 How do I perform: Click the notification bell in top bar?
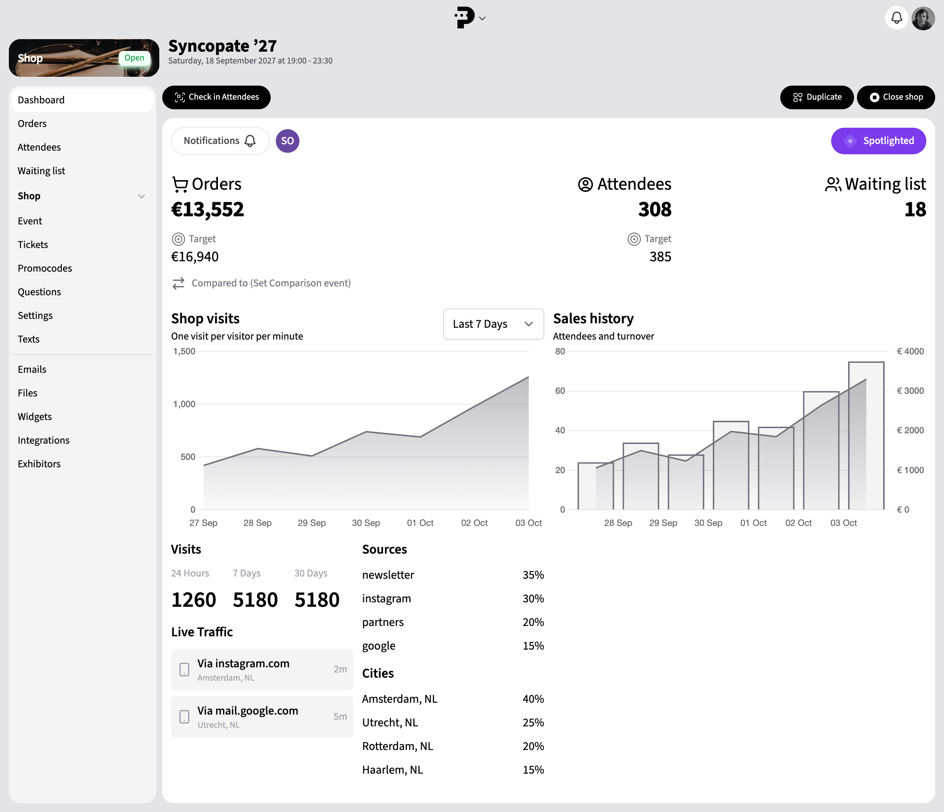896,18
